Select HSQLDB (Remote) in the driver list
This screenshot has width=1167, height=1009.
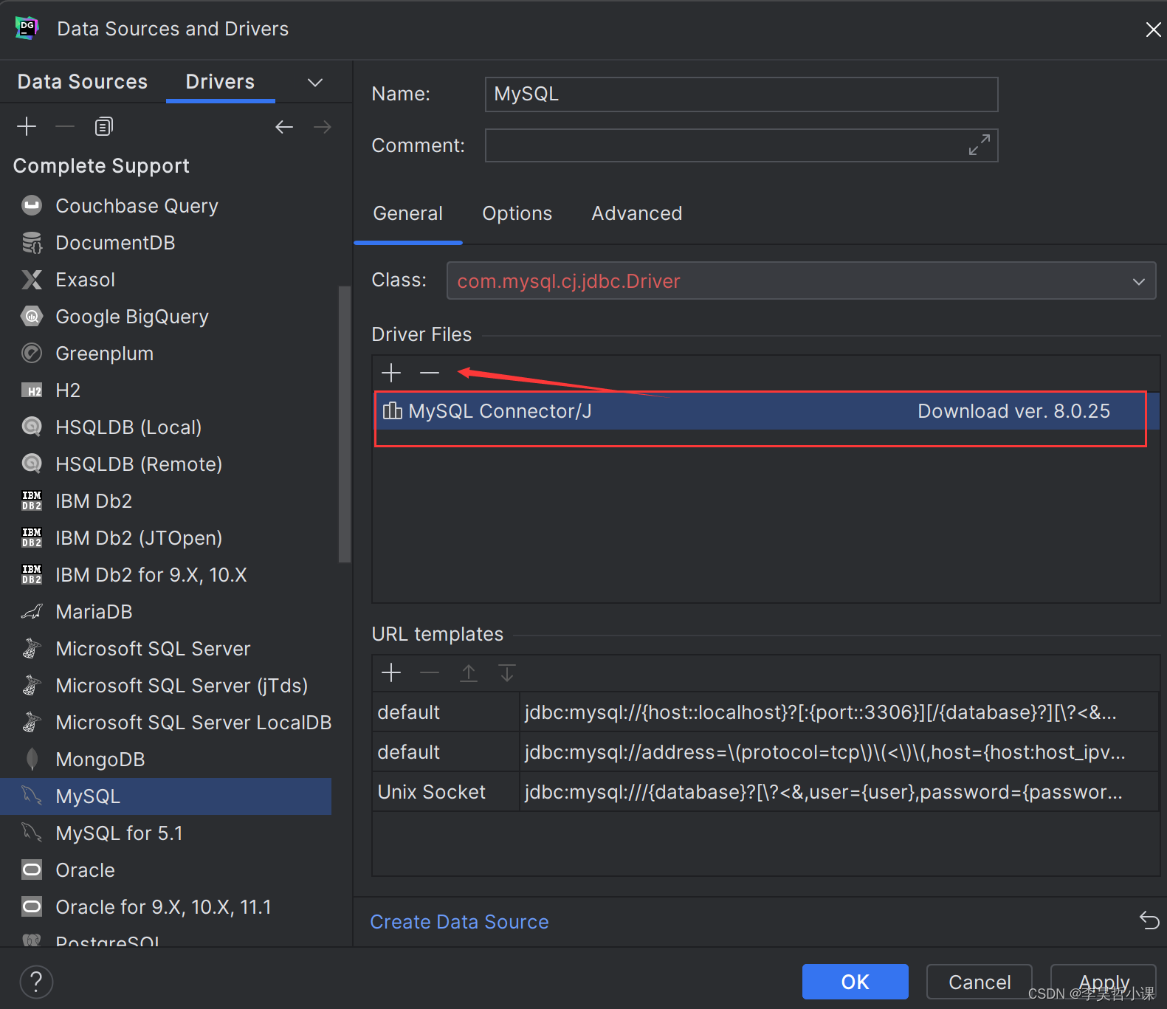(165, 464)
